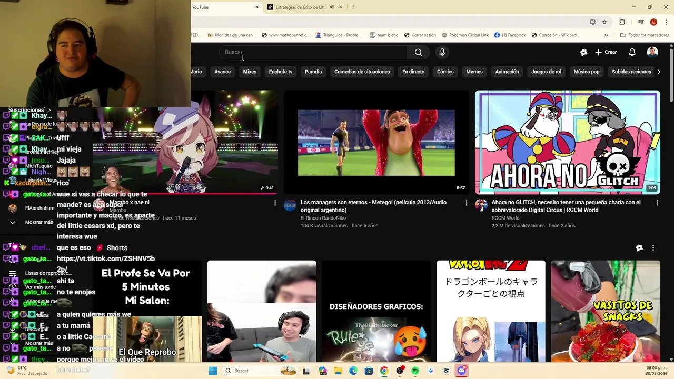This screenshot has width=674, height=379.
Task: Open the Shorts shelf three-dot menu
Action: point(653,248)
